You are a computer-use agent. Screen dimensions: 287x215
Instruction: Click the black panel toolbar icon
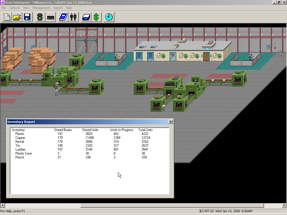coord(50,17)
